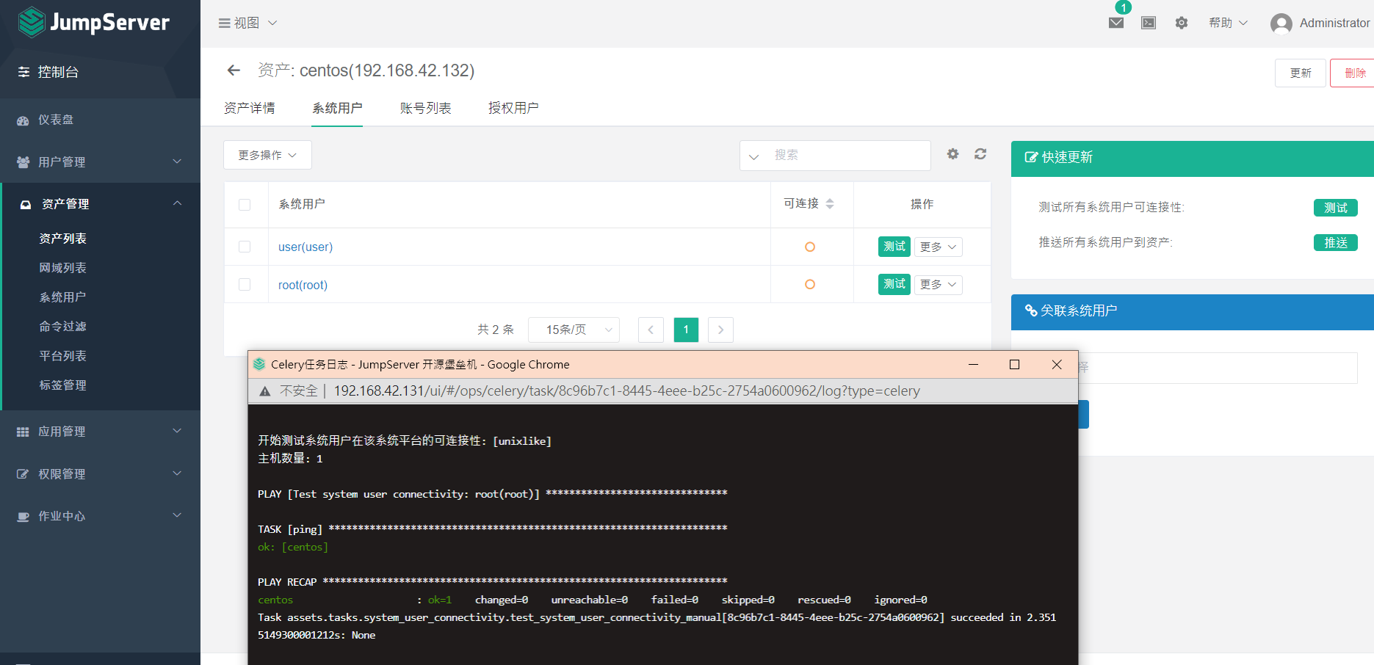Click the 控制台 sliders icon
Image resolution: width=1374 pixels, height=665 pixels.
[24, 72]
